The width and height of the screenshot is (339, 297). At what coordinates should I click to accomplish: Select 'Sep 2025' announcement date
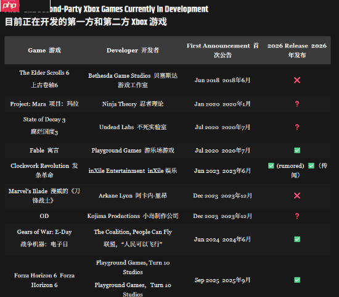pyautogui.click(x=206, y=280)
